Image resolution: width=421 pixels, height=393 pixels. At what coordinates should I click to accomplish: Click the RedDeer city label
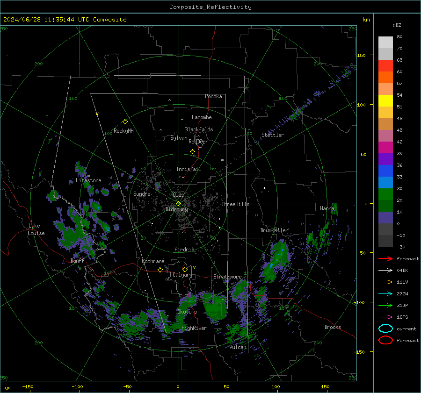[x=198, y=142]
